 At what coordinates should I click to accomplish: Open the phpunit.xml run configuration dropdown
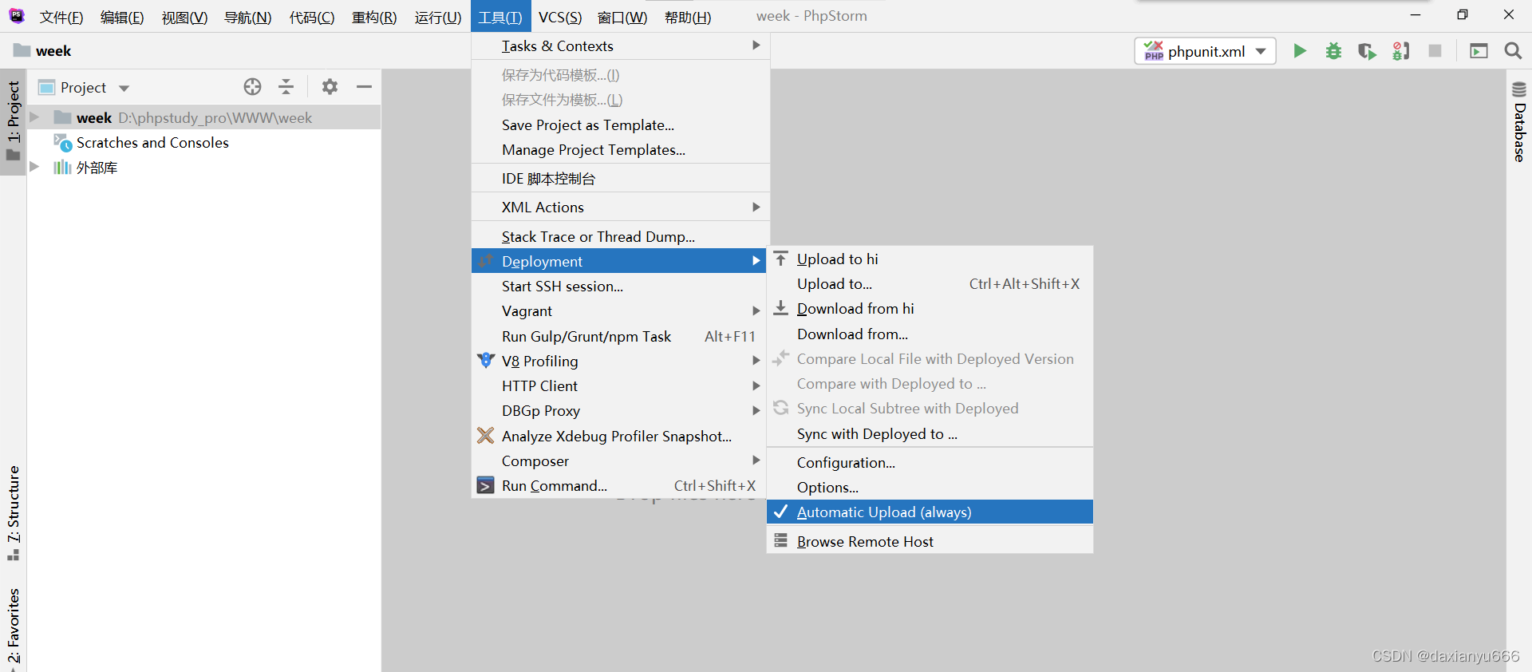[x=1261, y=50]
